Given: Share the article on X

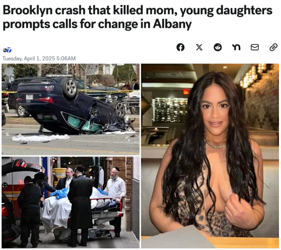Looking at the screenshot, I should pos(199,48).
